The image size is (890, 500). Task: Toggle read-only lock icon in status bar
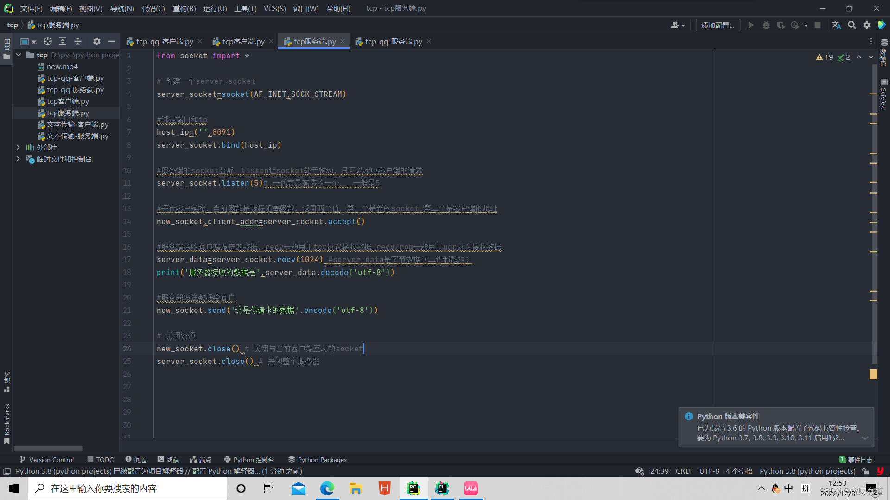click(x=865, y=471)
